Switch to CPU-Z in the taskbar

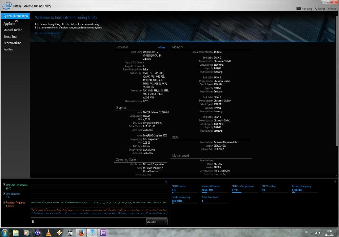pyautogui.click(x=103, y=233)
